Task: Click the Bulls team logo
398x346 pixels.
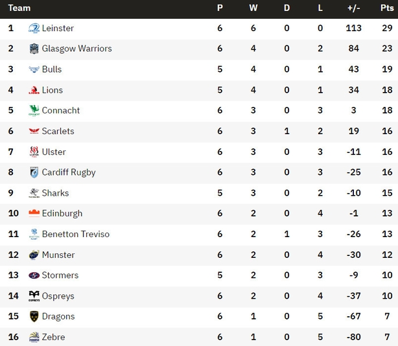Action: [34, 69]
